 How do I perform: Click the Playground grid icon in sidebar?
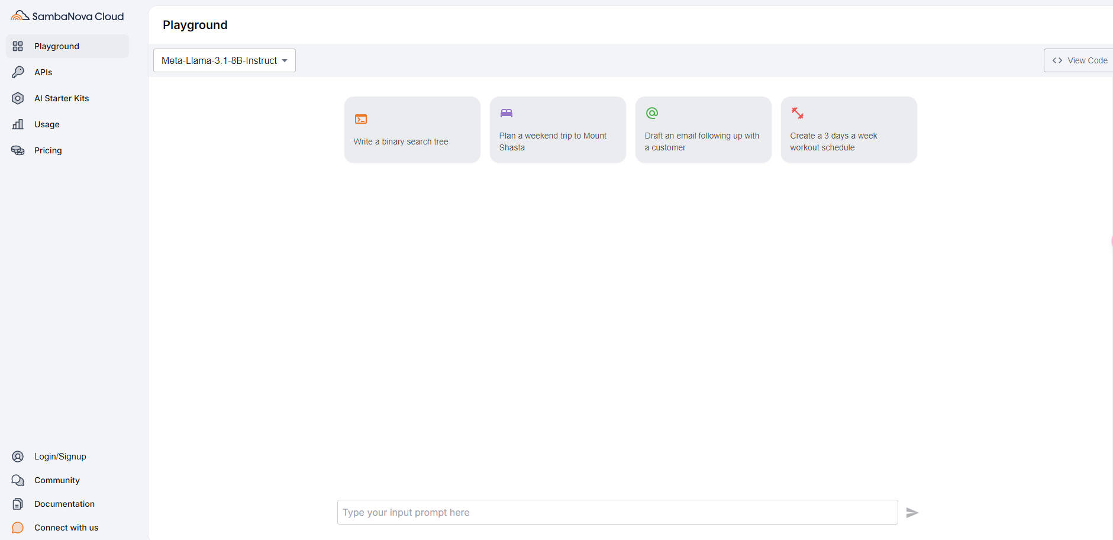(18, 46)
